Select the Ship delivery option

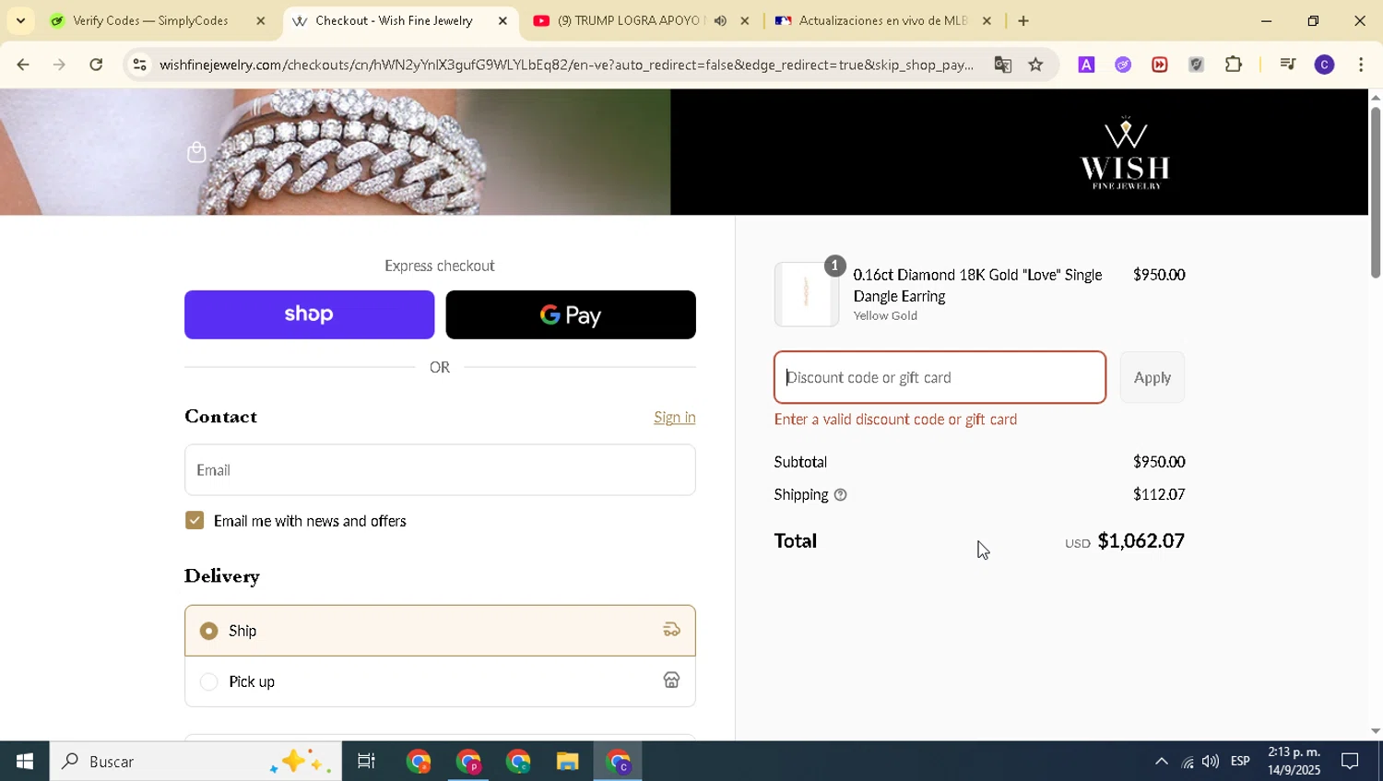[440, 631]
